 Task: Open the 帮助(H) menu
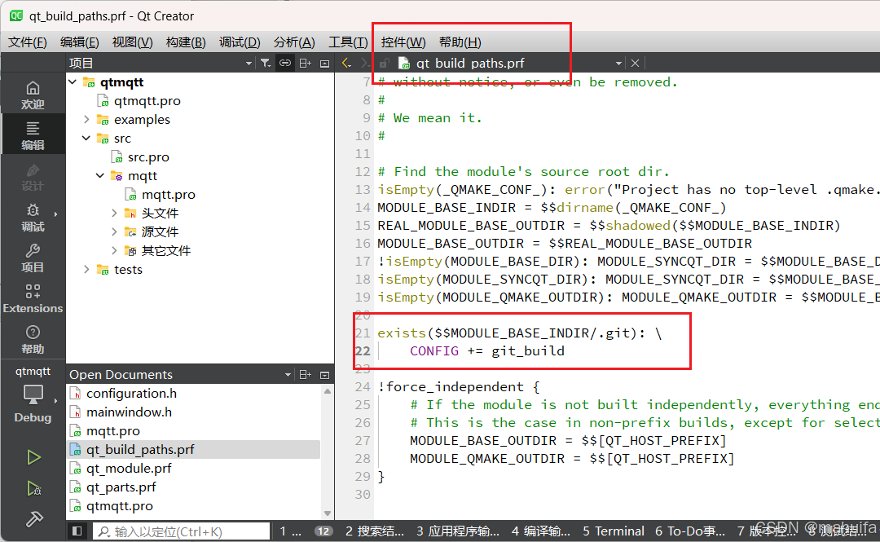coord(460,42)
